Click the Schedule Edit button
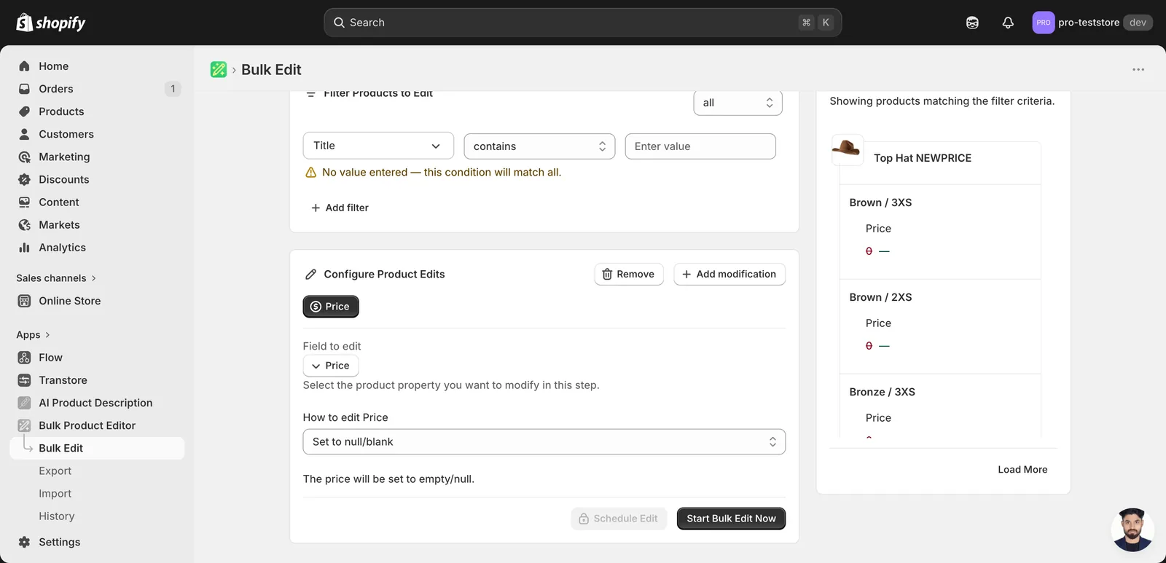 click(619, 519)
